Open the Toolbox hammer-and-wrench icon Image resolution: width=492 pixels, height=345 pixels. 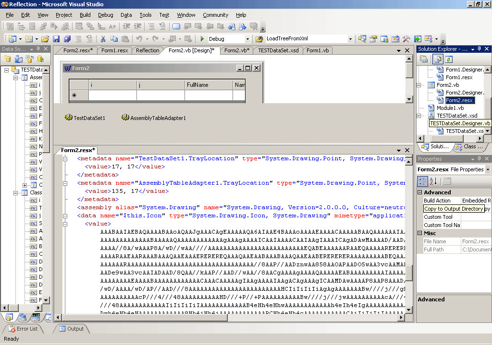406,39
